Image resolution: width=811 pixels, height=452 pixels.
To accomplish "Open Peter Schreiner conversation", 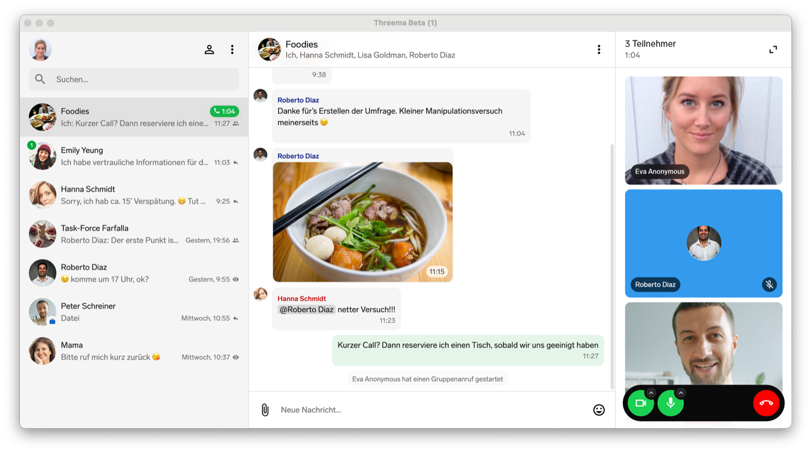I will pyautogui.click(x=134, y=312).
